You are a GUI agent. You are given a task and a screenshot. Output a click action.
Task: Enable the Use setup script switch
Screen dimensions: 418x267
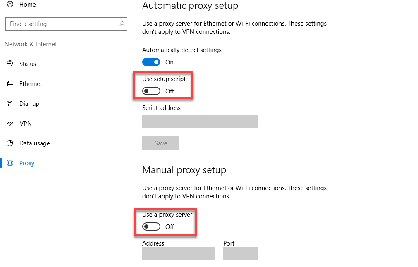click(151, 91)
